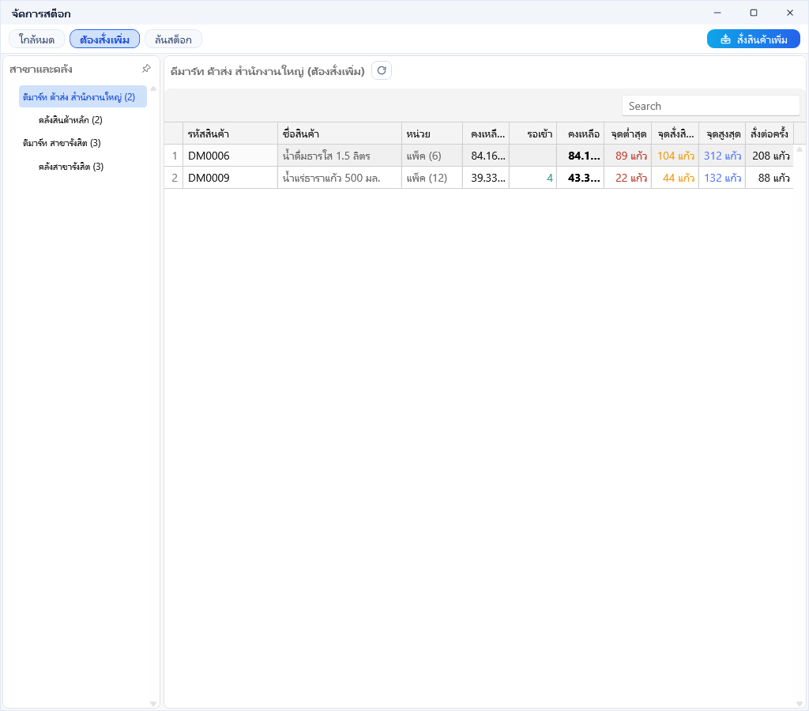Minimize the จัดการสต็อก window
The image size is (809, 711).
click(717, 13)
